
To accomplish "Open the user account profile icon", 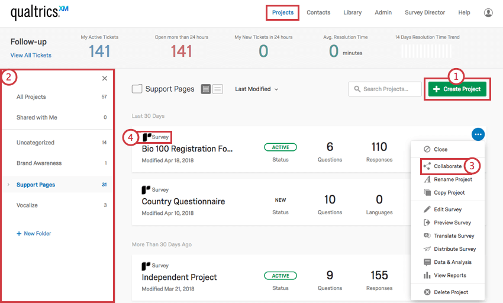I will [488, 12].
